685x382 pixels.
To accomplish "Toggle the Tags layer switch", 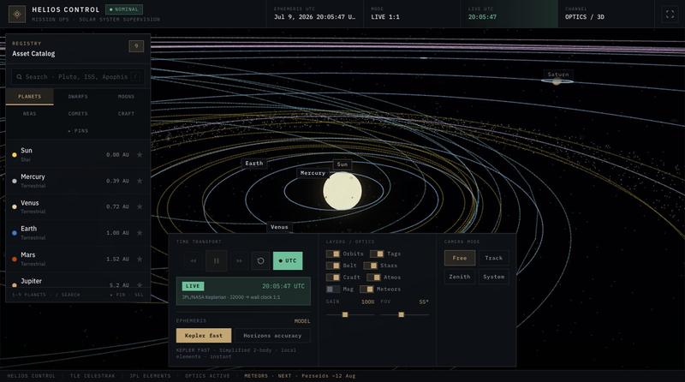I will (377, 254).
